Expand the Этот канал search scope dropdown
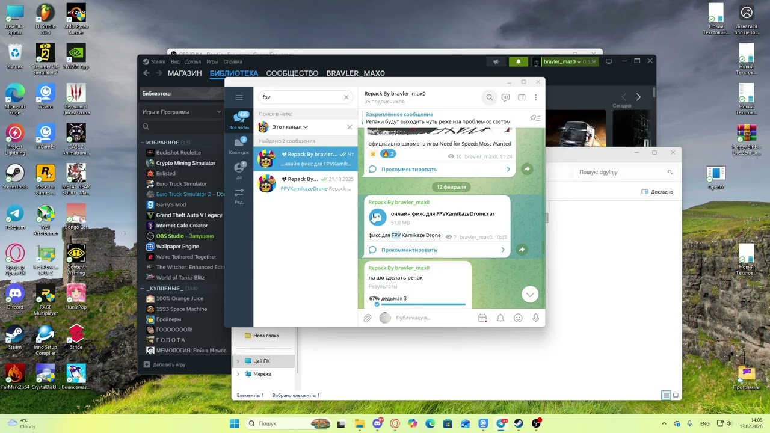770x433 pixels. [290, 127]
